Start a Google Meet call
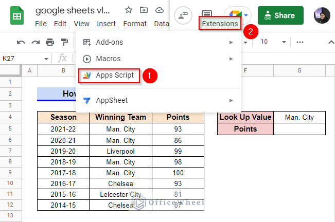This screenshot has height=222, width=335. point(236,14)
